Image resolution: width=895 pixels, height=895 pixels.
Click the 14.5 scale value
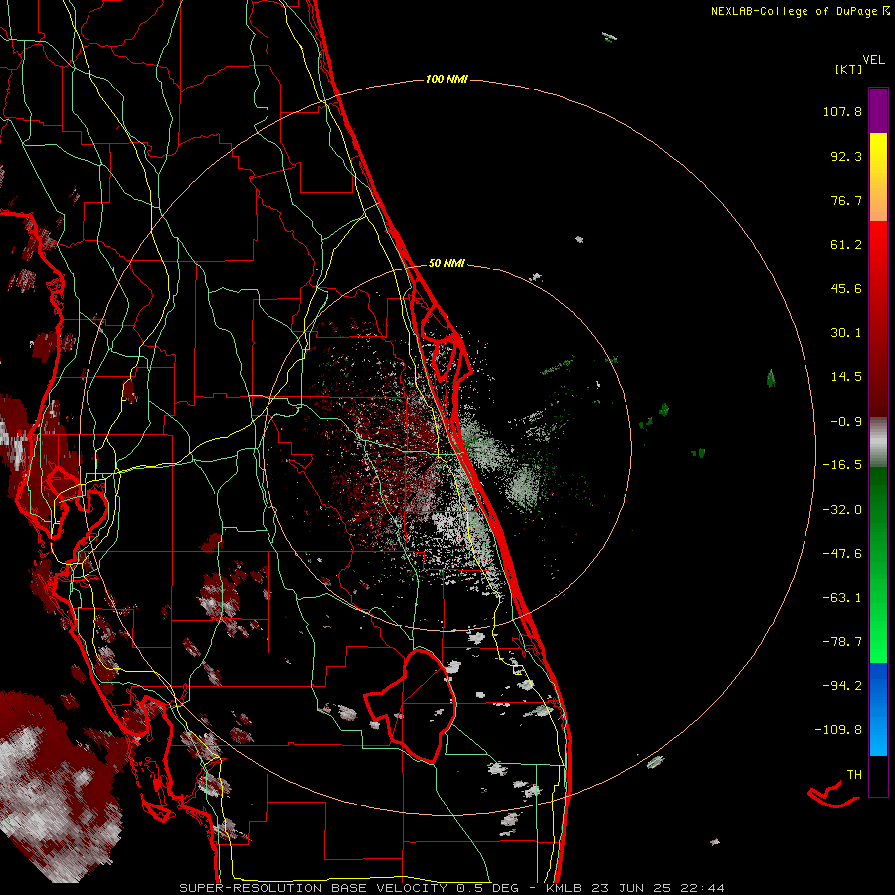(x=846, y=377)
